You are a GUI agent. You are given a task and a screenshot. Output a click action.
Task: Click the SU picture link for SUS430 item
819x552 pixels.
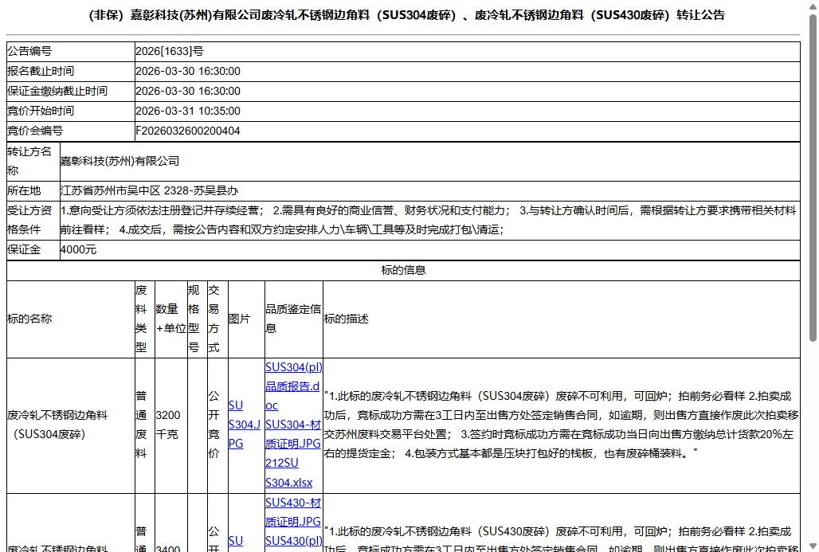click(236, 540)
